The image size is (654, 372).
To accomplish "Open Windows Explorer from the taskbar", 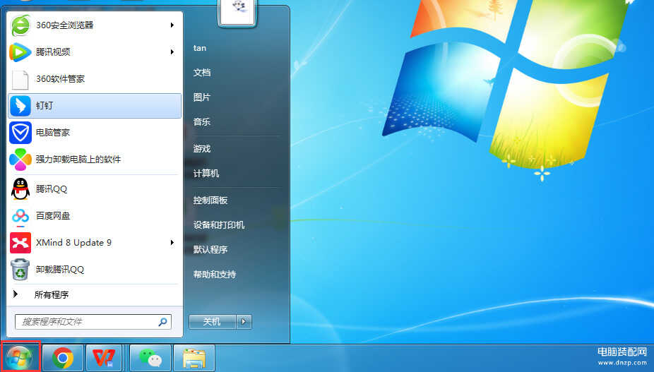I will (x=194, y=359).
